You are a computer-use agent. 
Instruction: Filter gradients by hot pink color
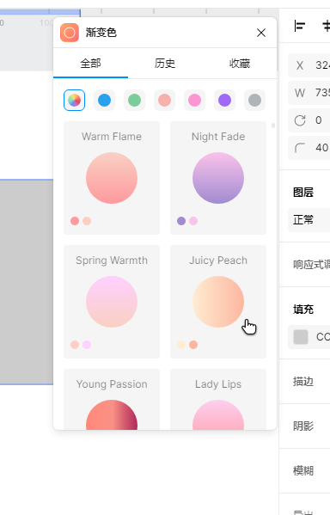(x=194, y=101)
